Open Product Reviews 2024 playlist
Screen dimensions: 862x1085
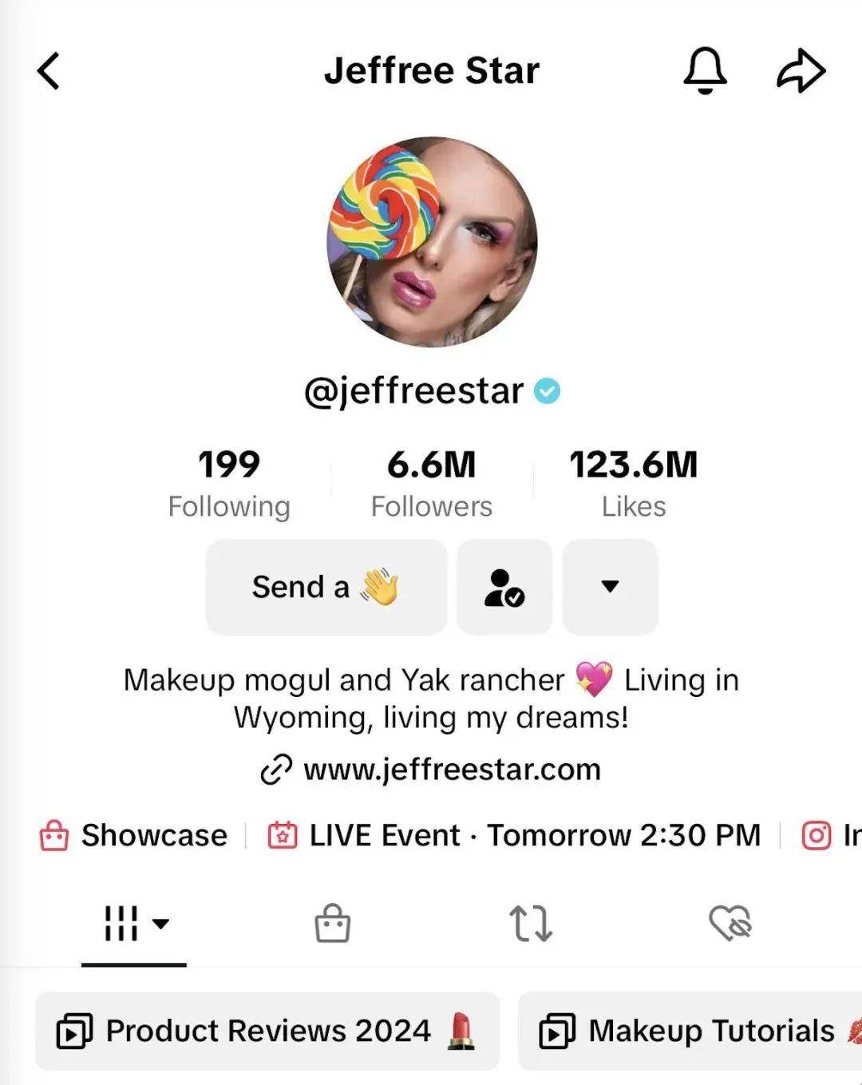click(267, 1032)
